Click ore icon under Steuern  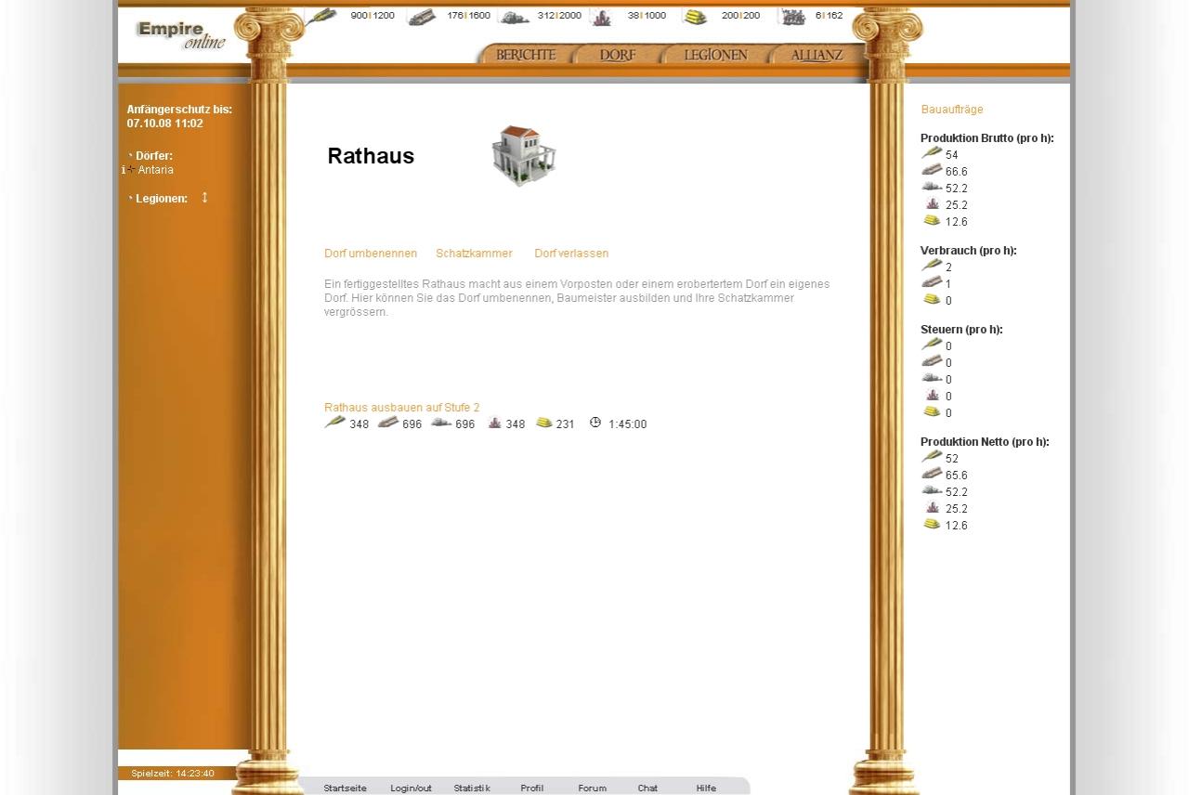click(933, 395)
